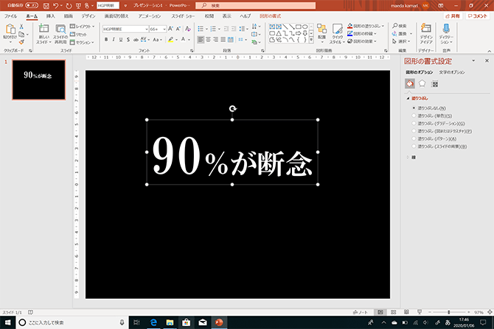The image size is (494, 329).
Task: Click the Paste (貼り付け) clipboard icon
Action: click(10, 29)
